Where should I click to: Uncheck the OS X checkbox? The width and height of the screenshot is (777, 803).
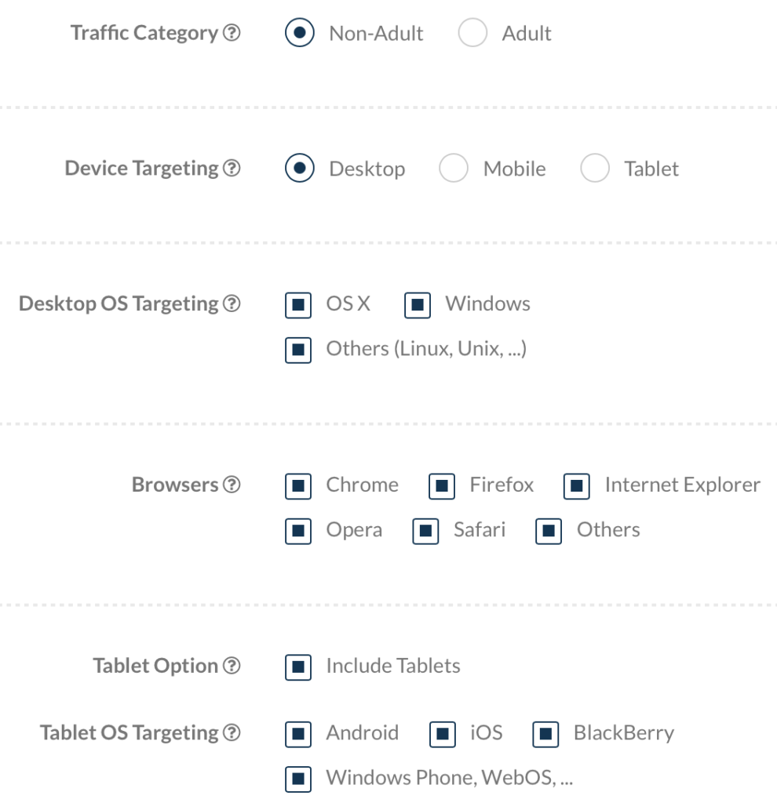point(298,305)
